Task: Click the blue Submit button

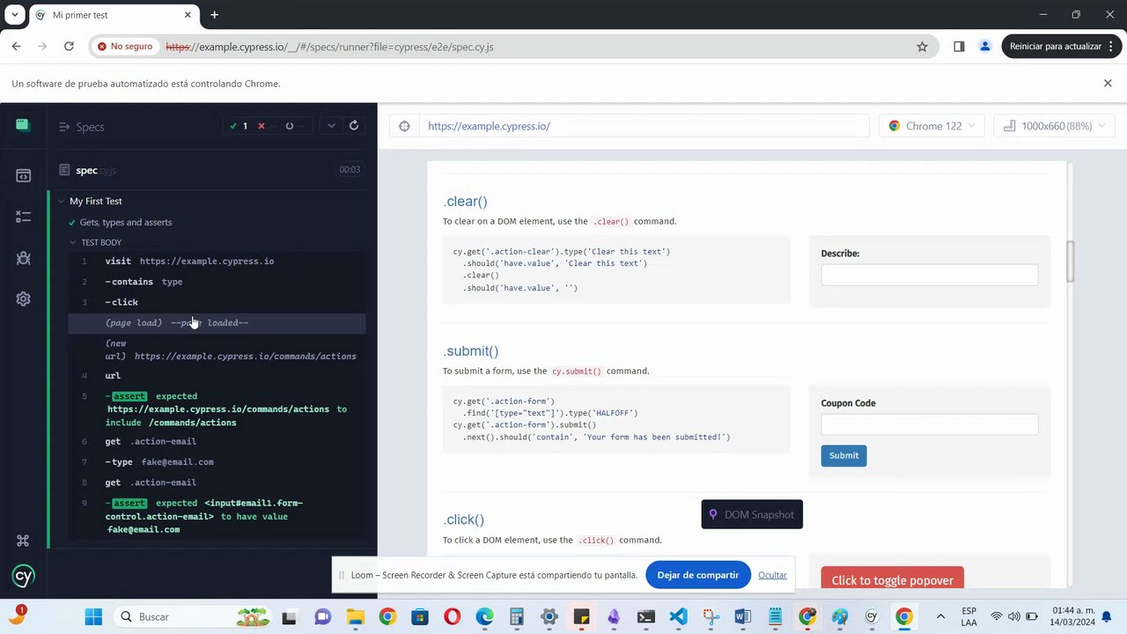Action: tap(843, 455)
